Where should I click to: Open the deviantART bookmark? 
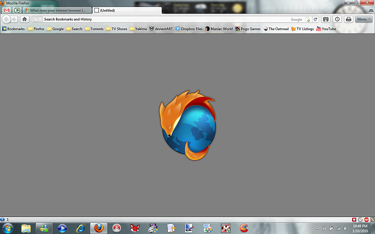tap(161, 29)
